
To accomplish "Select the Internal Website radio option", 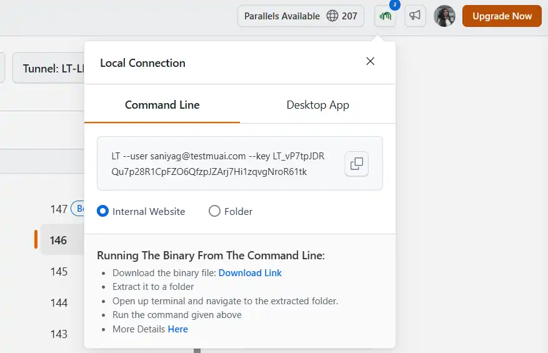I will [x=103, y=211].
